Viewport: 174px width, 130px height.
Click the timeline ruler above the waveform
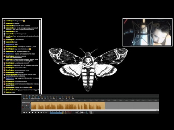95,100
